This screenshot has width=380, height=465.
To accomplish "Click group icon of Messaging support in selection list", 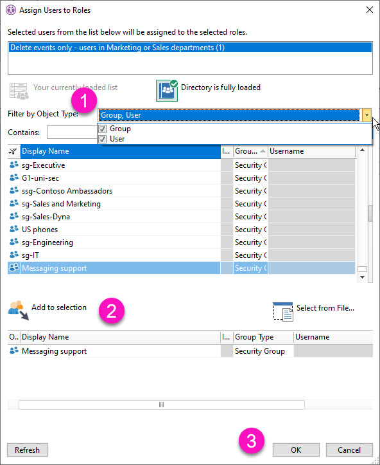I will pyautogui.click(x=14, y=351).
